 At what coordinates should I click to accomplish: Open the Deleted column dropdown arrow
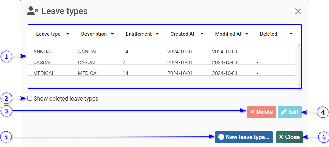tap(291, 34)
